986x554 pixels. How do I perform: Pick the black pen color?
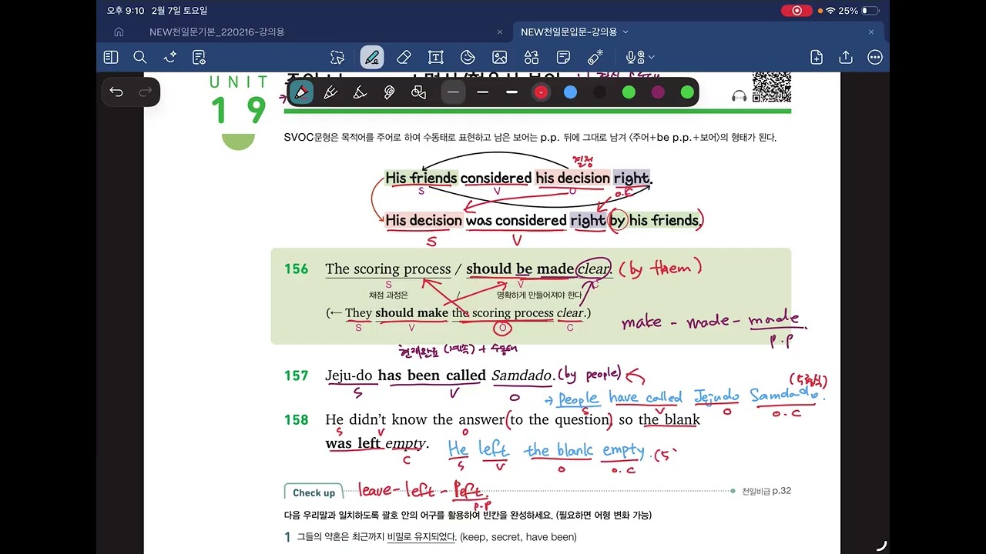pos(599,92)
